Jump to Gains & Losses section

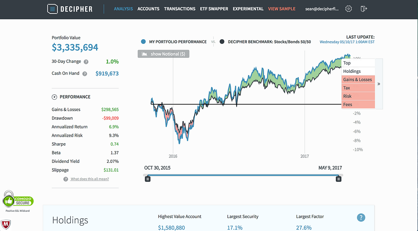click(x=358, y=79)
